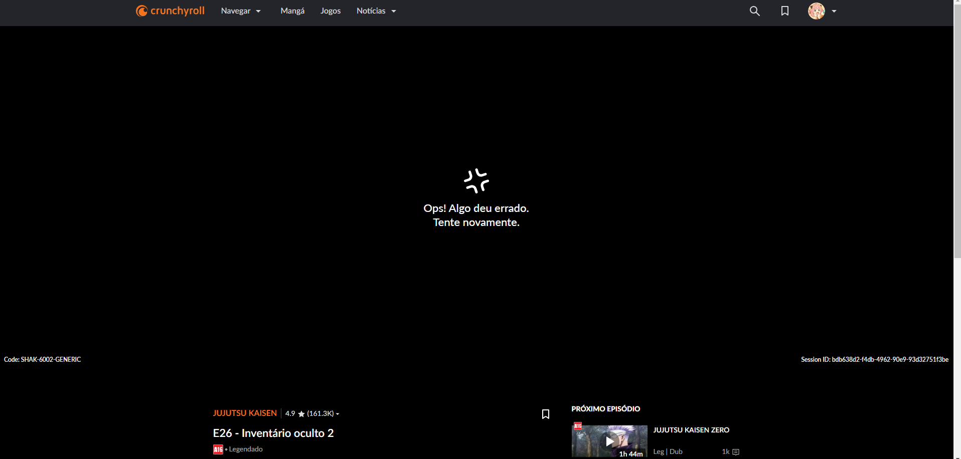
Task: Expand the account menu arrow beside avatar
Action: 834,11
